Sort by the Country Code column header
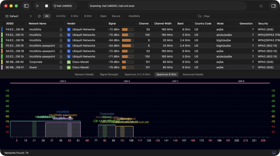Image resolution: width=280 pixels, height=156 pixels. click(203, 23)
